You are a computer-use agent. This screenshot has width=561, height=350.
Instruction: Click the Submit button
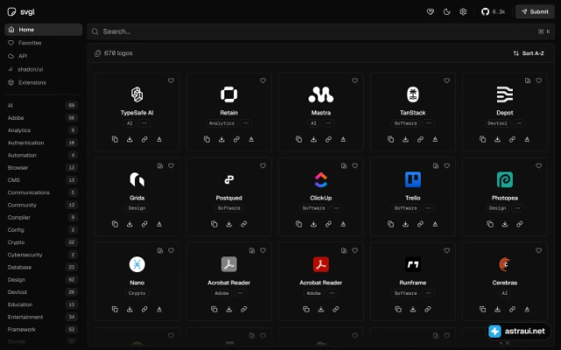click(535, 11)
